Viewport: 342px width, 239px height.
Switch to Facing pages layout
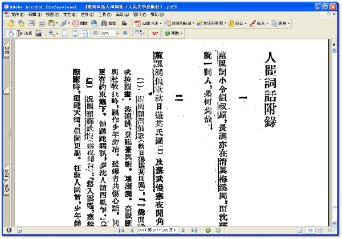[331, 230]
